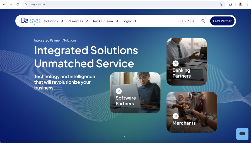Viewport: 251px width, 143px height.
Task: Open Chrome three-dot menu
Action: tap(247, 4)
